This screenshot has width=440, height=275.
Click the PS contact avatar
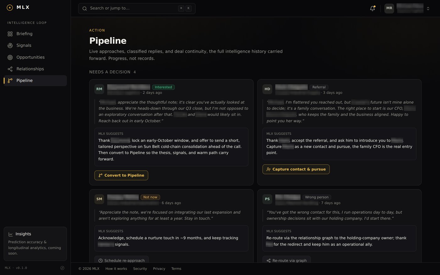pos(267,199)
